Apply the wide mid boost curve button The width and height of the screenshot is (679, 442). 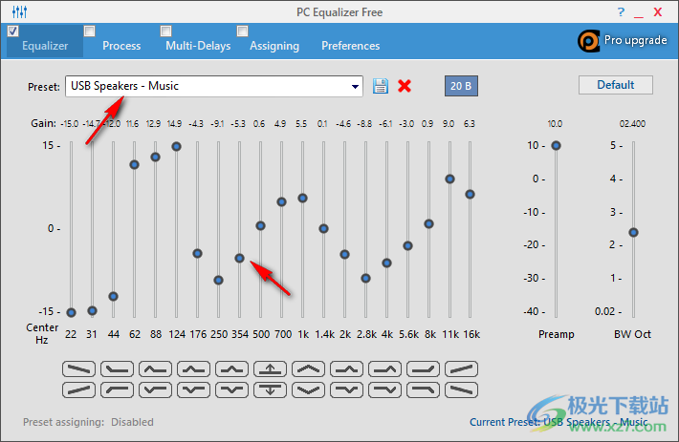click(308, 369)
